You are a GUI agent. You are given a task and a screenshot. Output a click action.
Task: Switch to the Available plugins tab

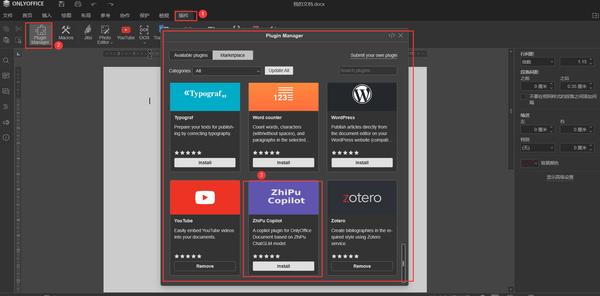pos(191,55)
